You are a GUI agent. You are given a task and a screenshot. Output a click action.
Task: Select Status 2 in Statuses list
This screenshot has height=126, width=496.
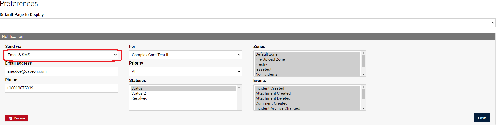tap(183, 93)
